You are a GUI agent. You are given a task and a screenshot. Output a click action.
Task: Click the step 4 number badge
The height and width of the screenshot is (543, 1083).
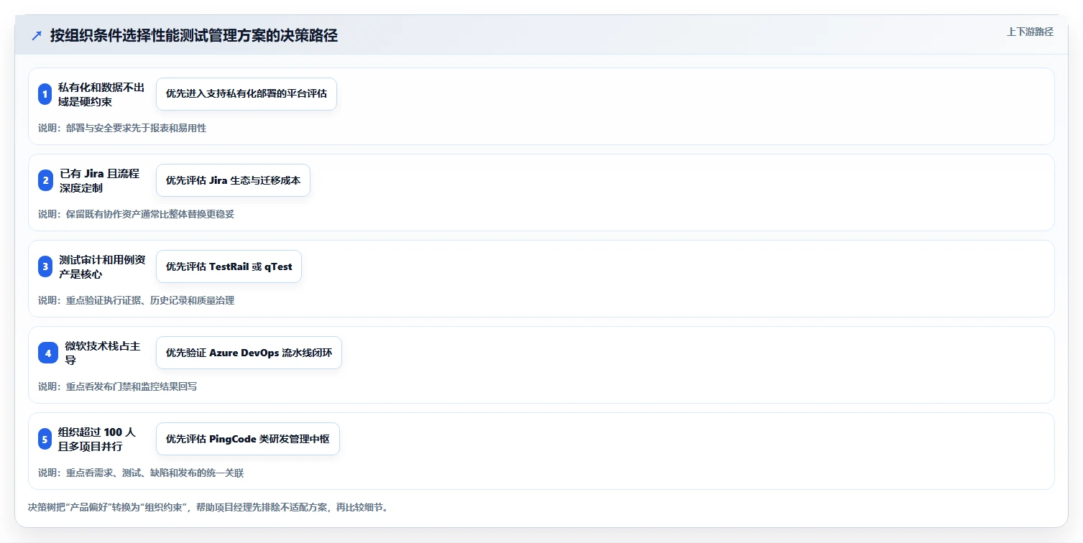pyautogui.click(x=48, y=353)
